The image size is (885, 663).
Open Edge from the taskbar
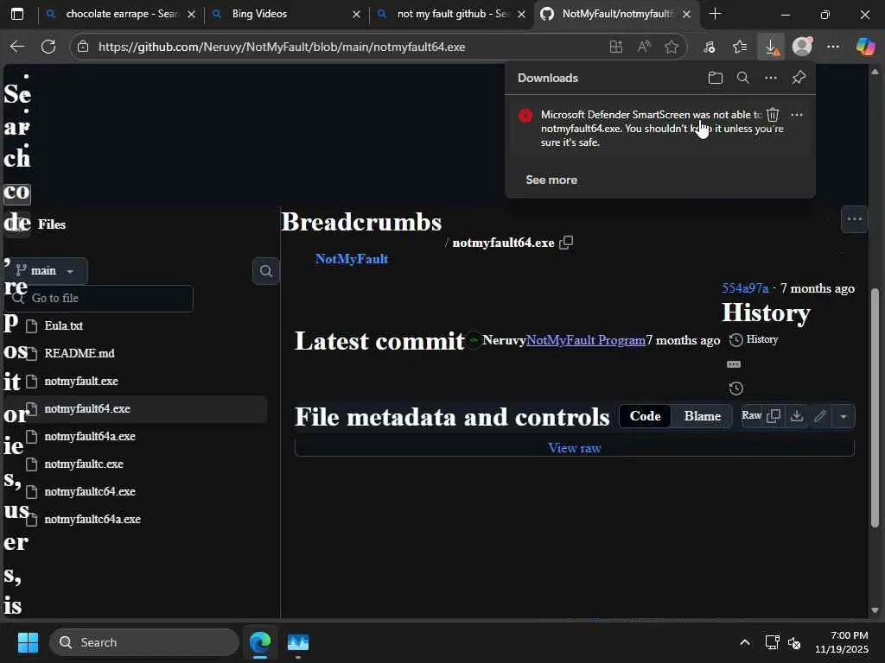(x=260, y=642)
